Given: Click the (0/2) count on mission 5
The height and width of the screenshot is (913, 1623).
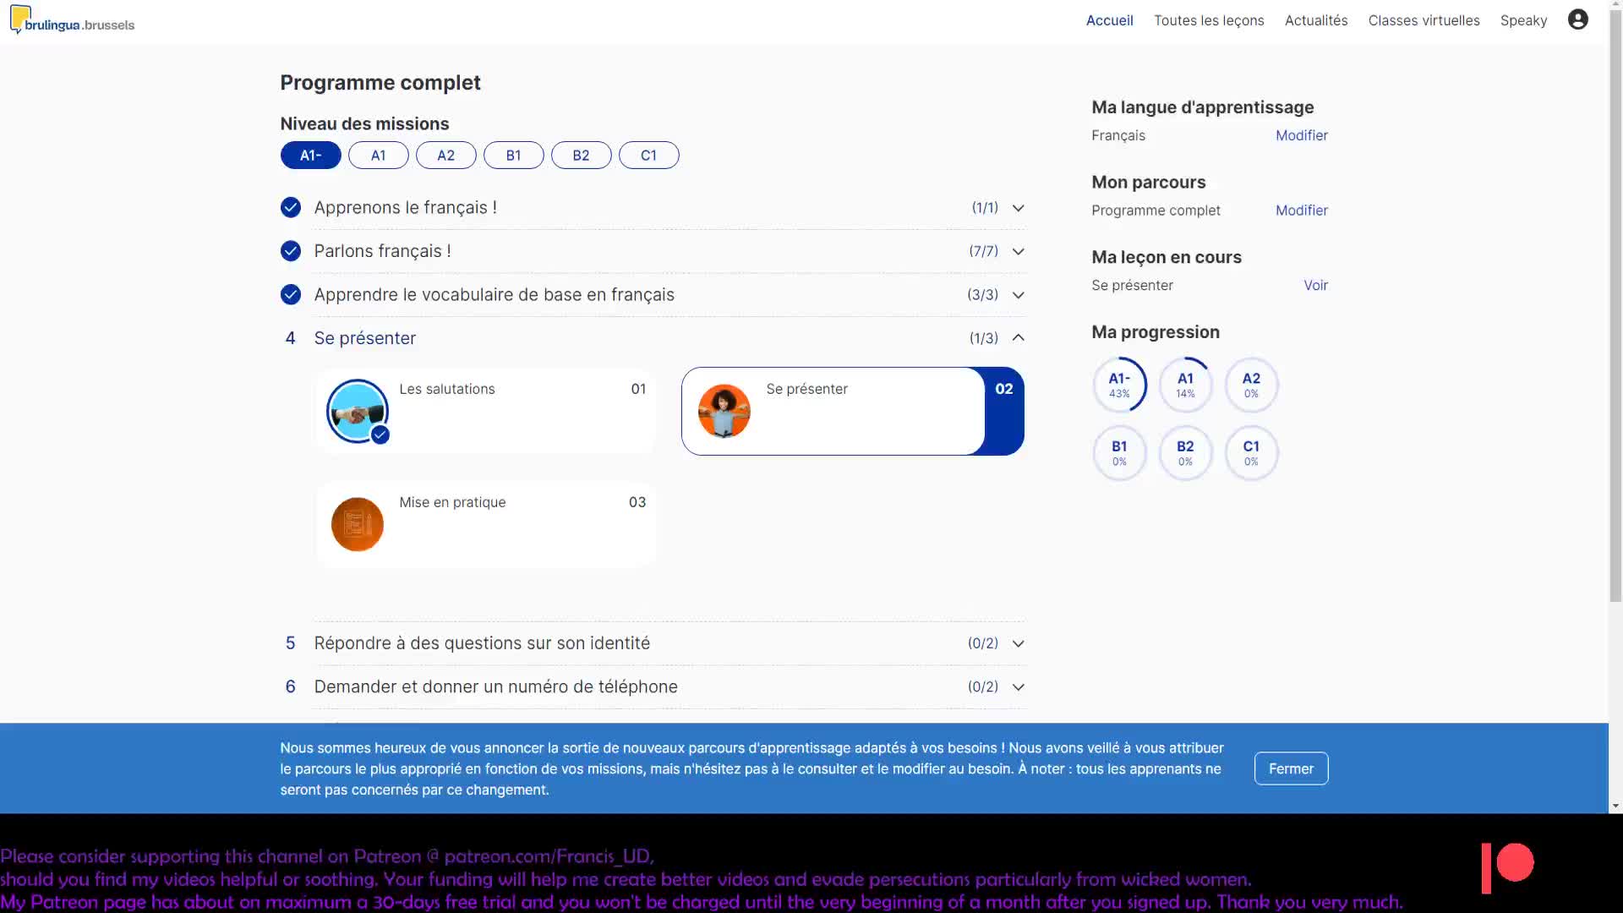Looking at the screenshot, I should 982,643.
